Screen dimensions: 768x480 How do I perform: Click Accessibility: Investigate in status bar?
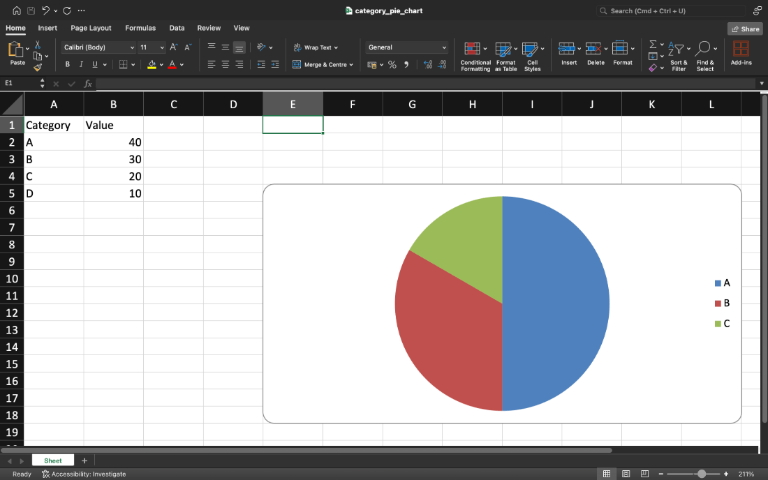click(84, 474)
